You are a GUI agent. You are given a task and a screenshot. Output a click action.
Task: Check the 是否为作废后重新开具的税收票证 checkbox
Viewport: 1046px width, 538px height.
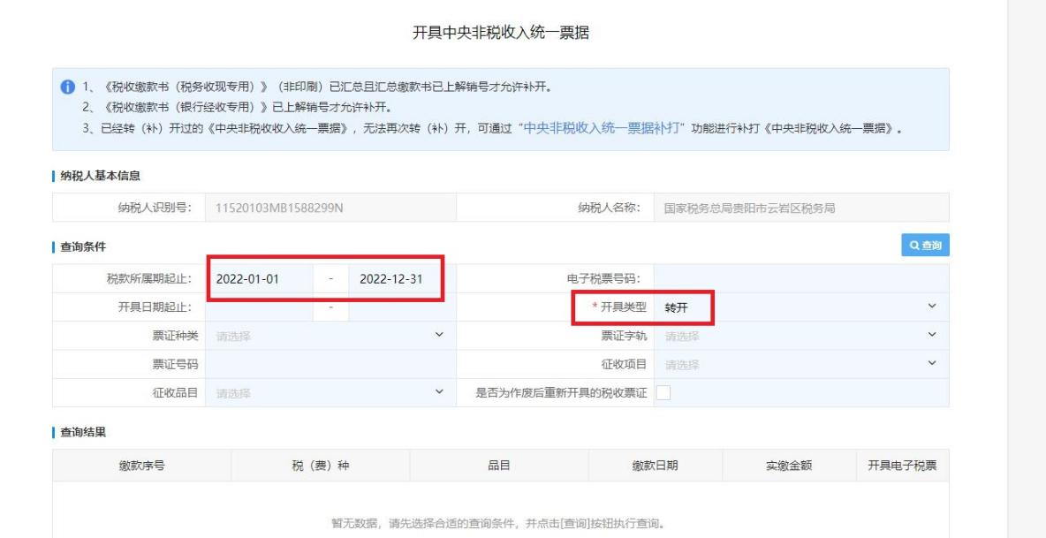(x=662, y=393)
